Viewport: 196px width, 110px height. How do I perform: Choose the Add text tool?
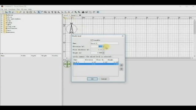[58, 12]
